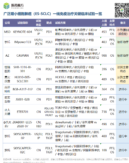Select the KEYNOTE-604 trial name
The width and height of the screenshot is (129, 163).
[23, 32]
